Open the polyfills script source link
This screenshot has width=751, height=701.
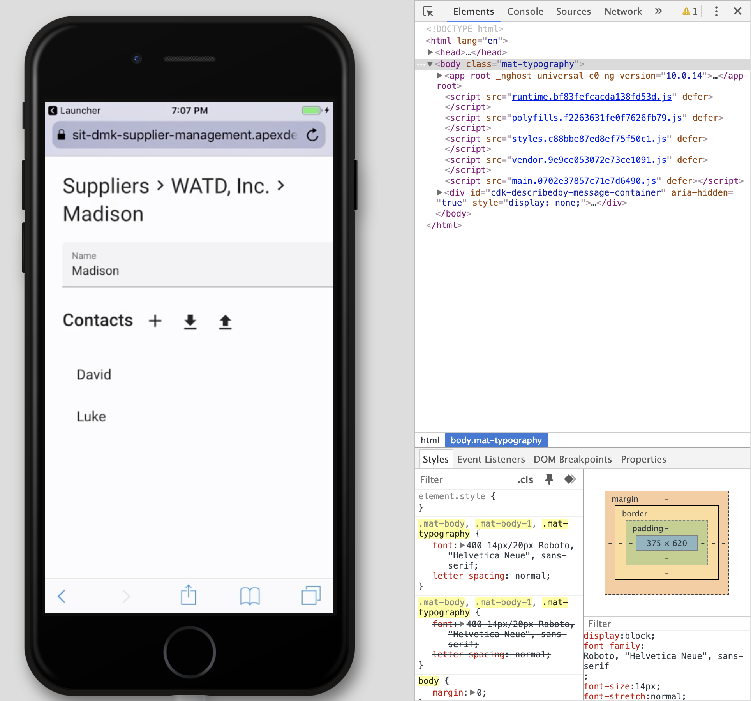[x=597, y=118]
